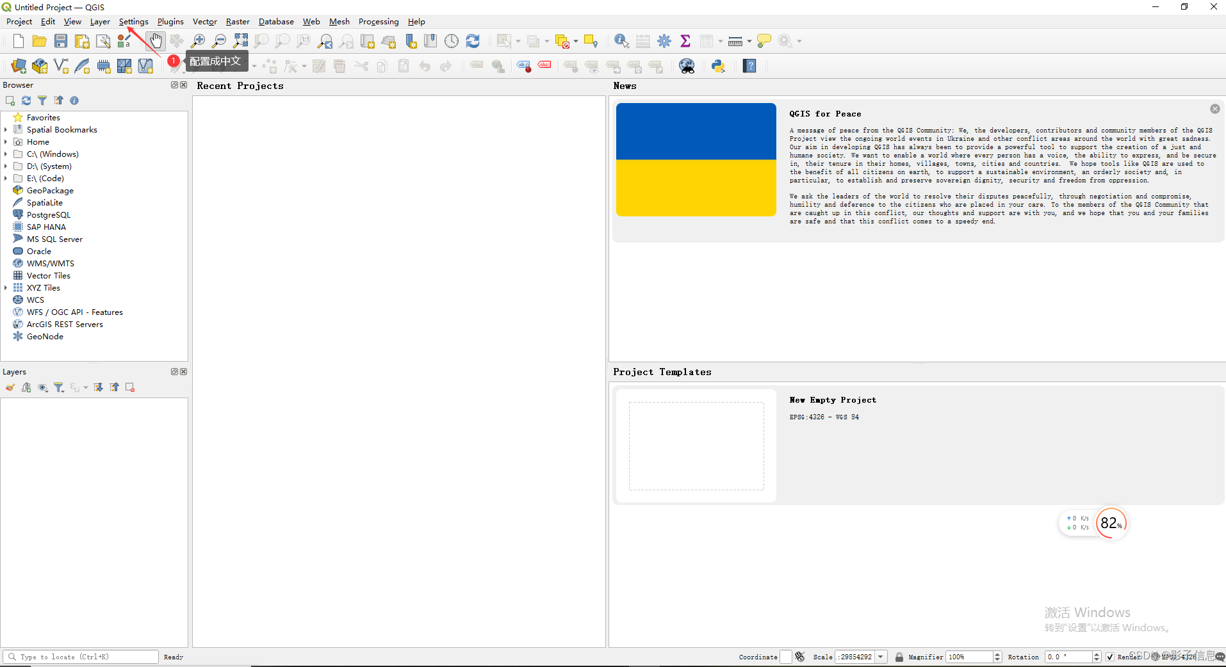Increase the Magnifier with up stepper
Viewport: 1226px width, 667px height.
[997, 654]
